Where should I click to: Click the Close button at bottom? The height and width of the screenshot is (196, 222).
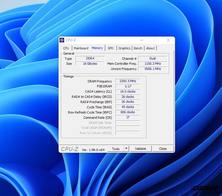163,149
